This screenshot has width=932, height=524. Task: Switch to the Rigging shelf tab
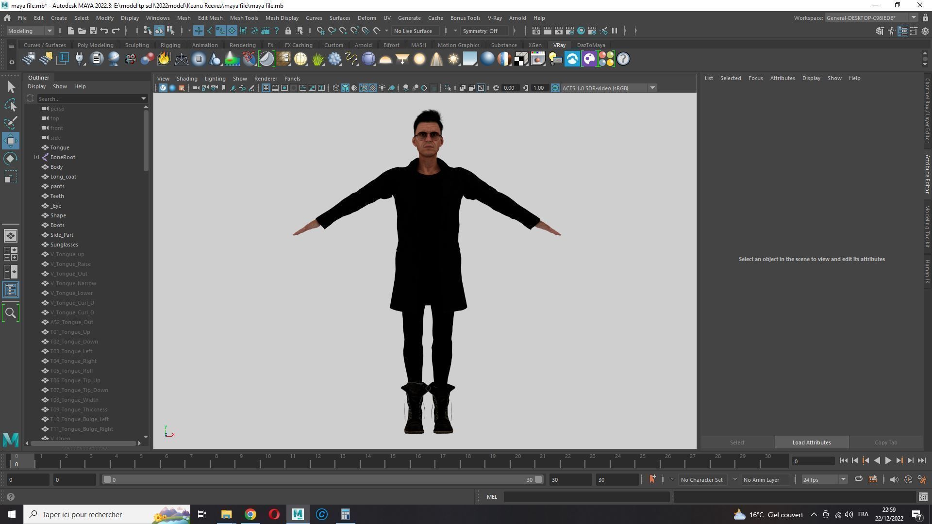point(170,45)
